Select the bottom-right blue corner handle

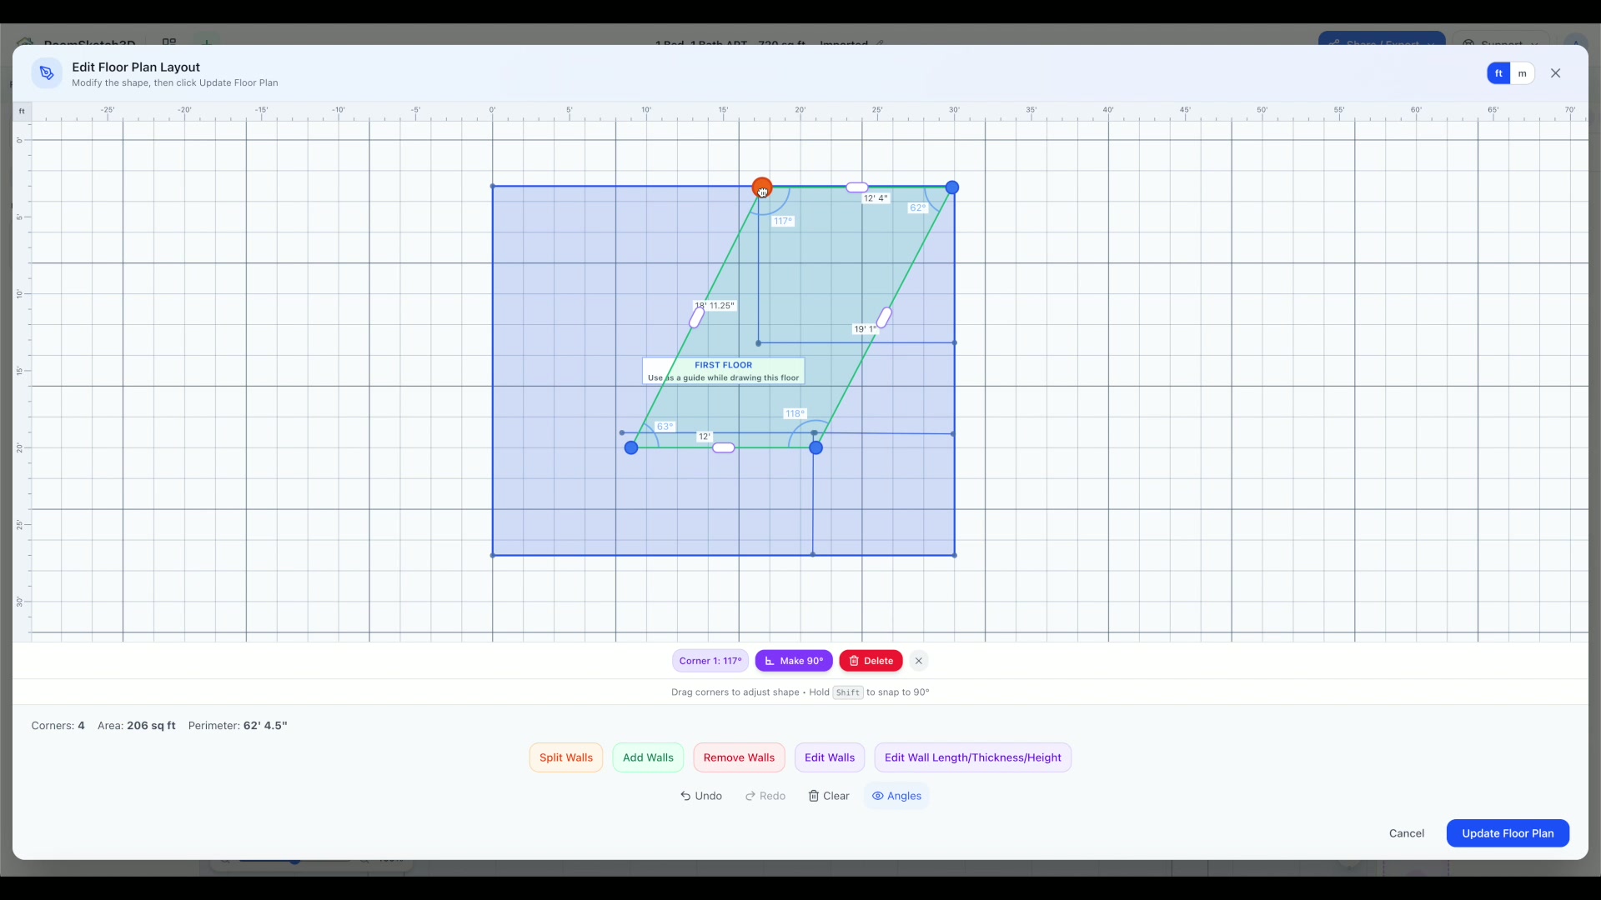click(816, 447)
